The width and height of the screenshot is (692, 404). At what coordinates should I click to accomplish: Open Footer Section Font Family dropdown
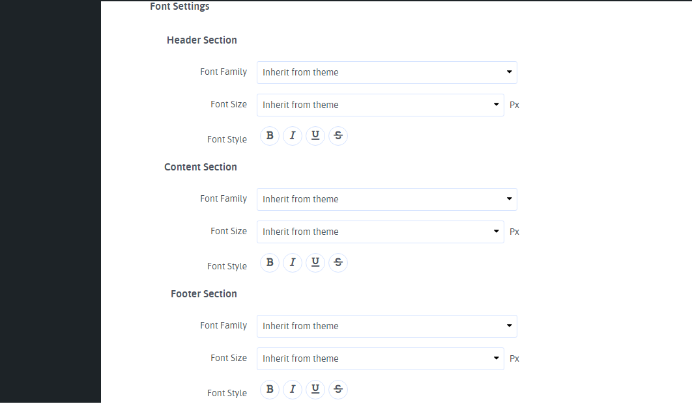pos(387,326)
